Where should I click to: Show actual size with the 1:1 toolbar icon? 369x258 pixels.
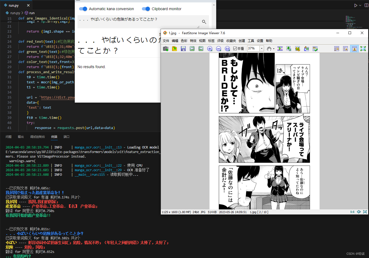[x=227, y=49]
